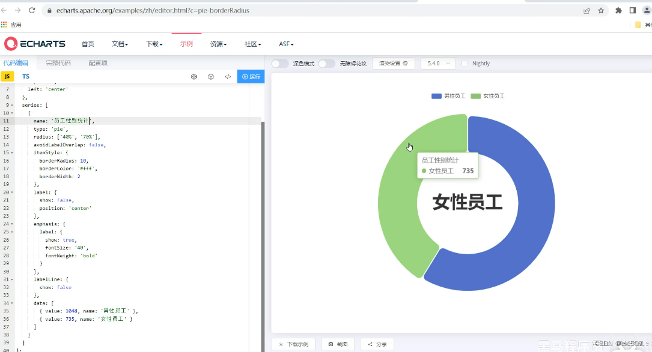The width and height of the screenshot is (652, 352).
Task: Open the 渲染设置 render settings button
Action: (394, 64)
